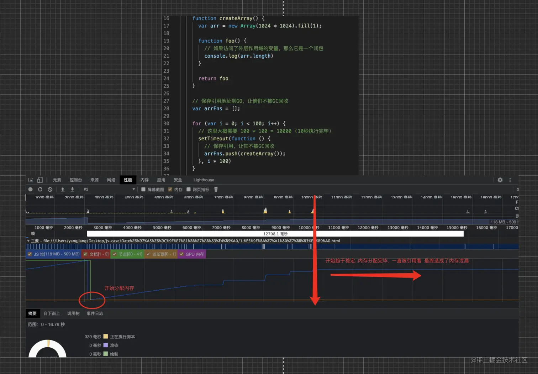Viewport: 538px width, 374px height.
Task: Open the 内存 Memory panel tab
Action: (x=144, y=180)
